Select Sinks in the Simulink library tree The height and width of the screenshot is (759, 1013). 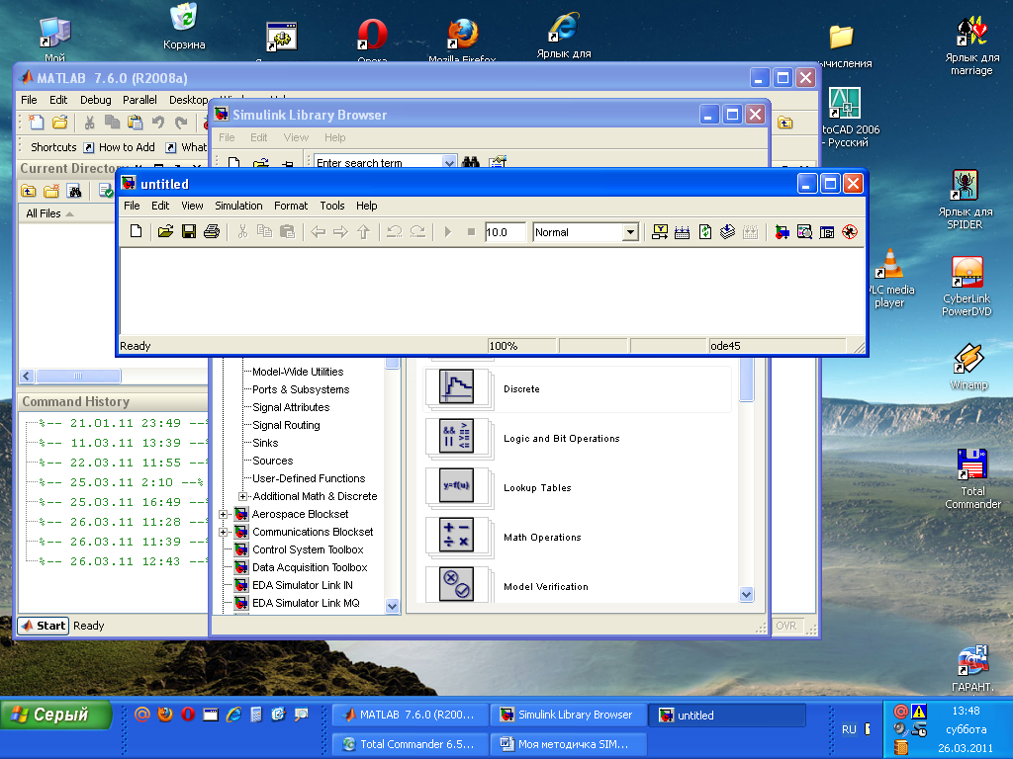coord(265,443)
